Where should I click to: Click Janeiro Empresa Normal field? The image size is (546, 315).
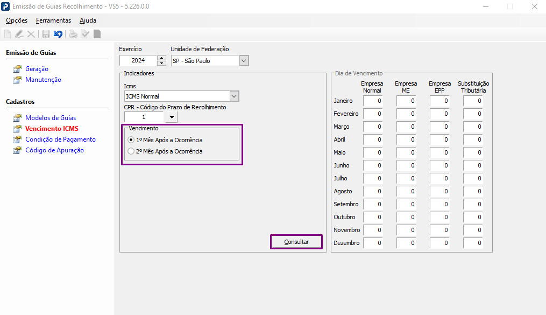pos(373,101)
